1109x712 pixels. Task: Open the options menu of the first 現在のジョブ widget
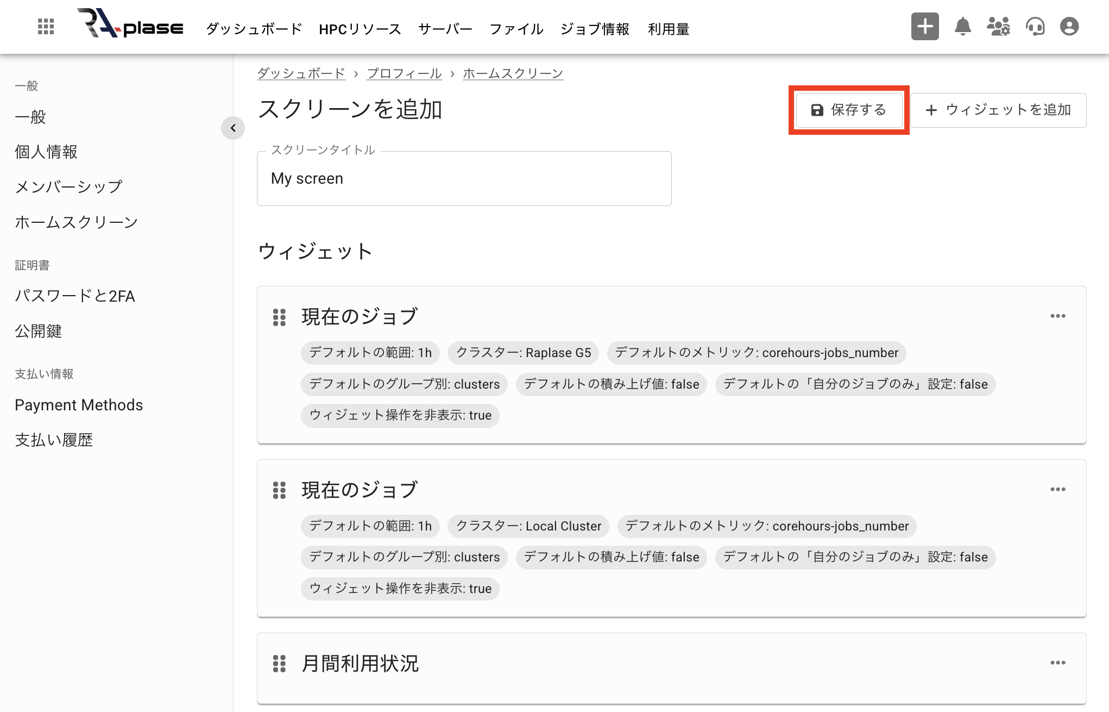click(x=1058, y=316)
